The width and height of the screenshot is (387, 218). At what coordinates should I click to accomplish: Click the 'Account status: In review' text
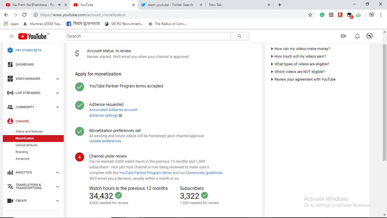pos(109,51)
